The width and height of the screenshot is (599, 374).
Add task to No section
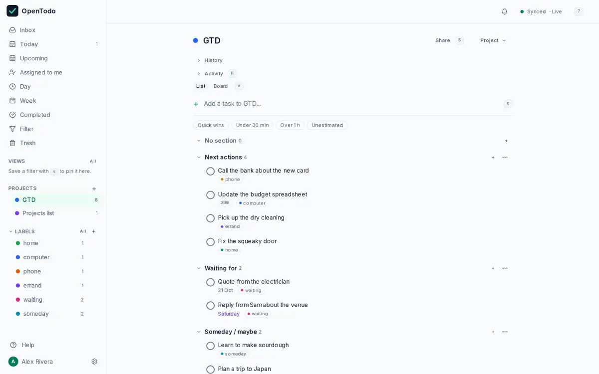pos(506,141)
